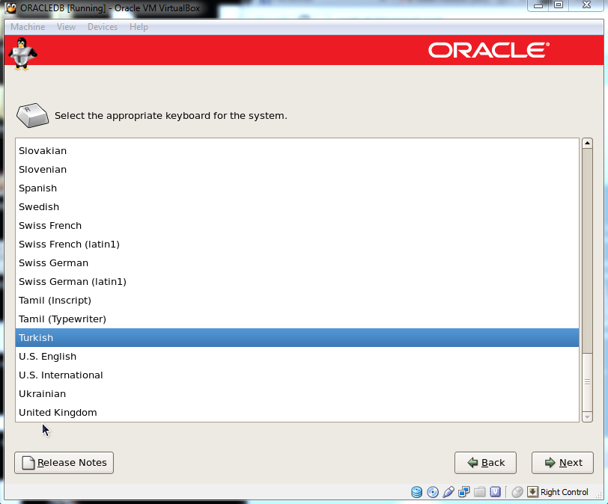Click the Release Notes button
This screenshot has height=504, width=608.
point(64,463)
